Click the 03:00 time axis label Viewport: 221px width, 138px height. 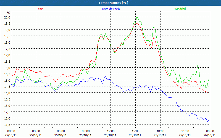(36, 131)
